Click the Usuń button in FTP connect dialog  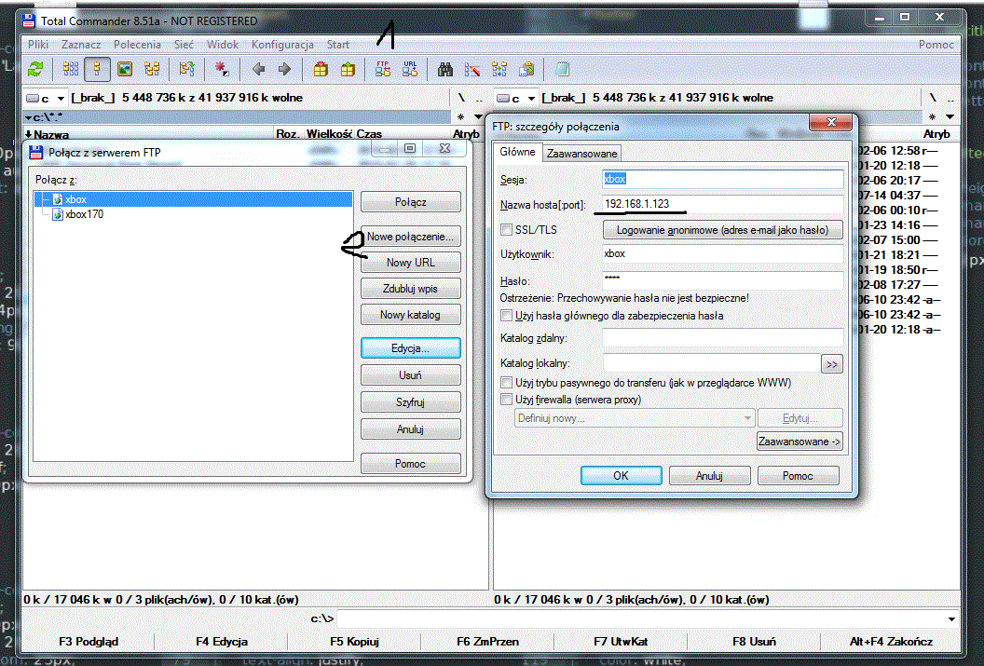coord(410,375)
